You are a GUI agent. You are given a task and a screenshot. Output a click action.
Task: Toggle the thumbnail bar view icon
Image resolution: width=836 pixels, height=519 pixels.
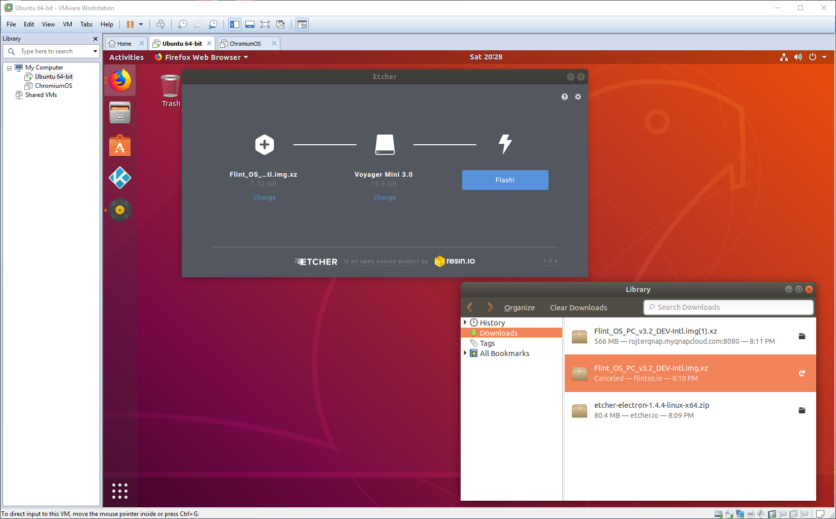[x=250, y=24]
